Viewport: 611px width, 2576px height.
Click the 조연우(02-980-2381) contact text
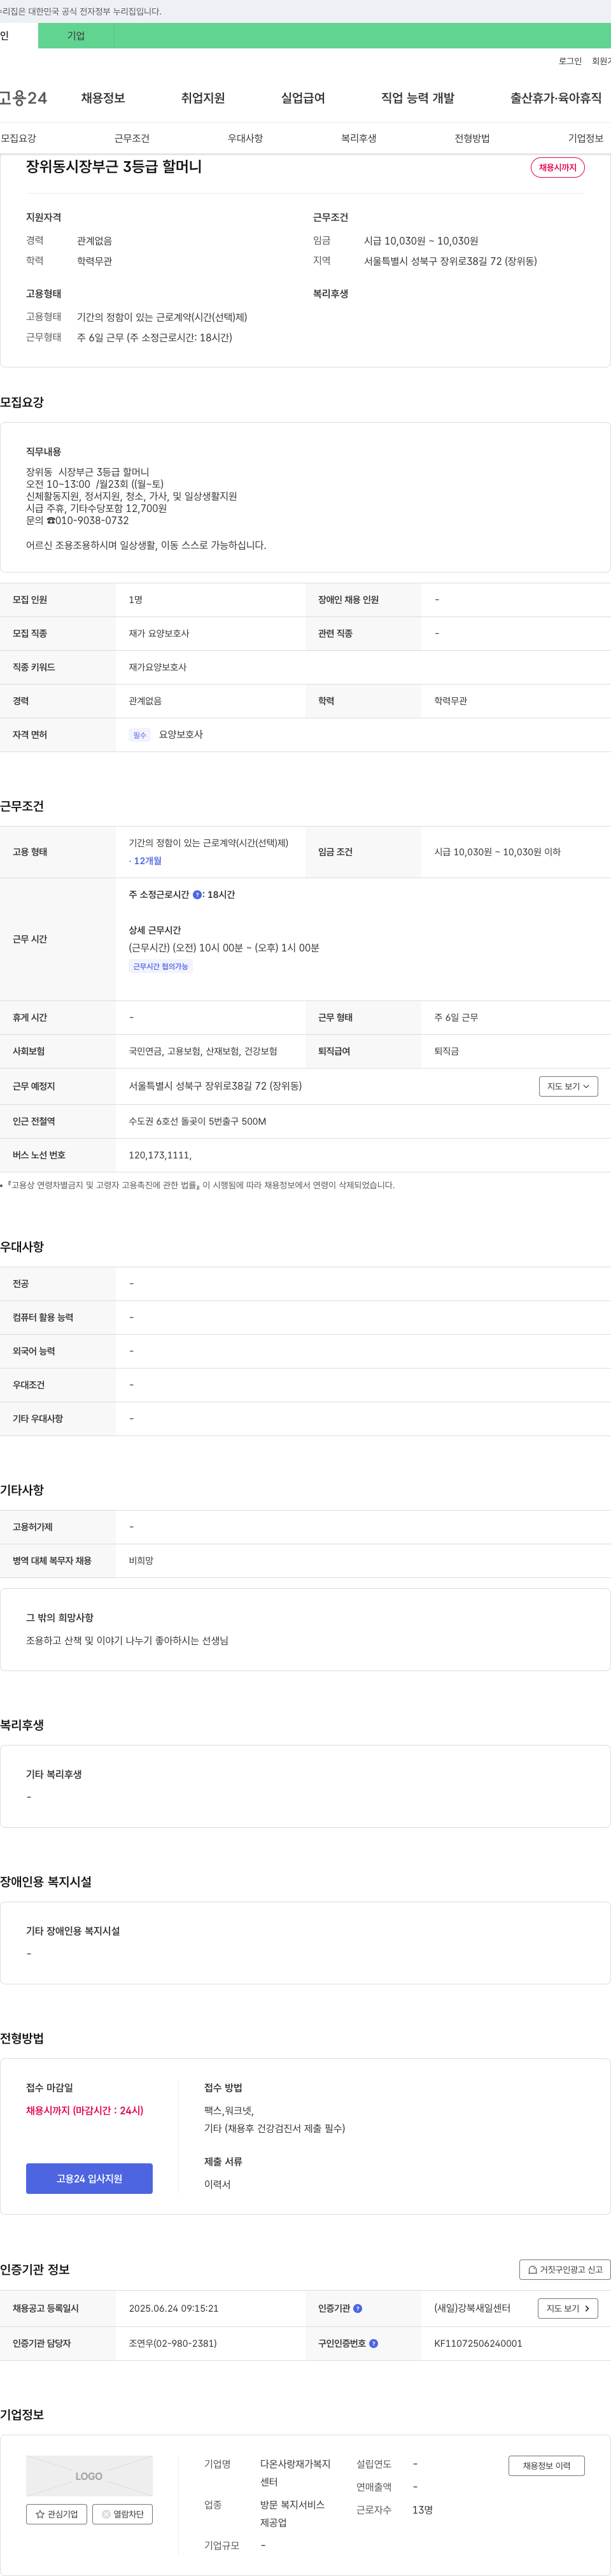(173, 2343)
